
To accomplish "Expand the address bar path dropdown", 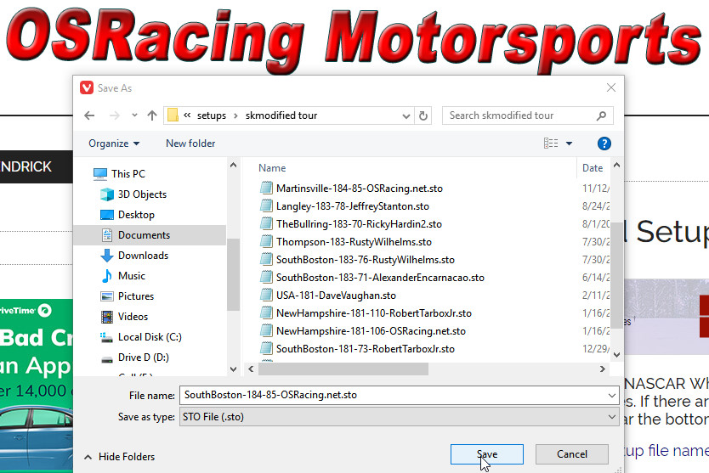I will click(406, 115).
